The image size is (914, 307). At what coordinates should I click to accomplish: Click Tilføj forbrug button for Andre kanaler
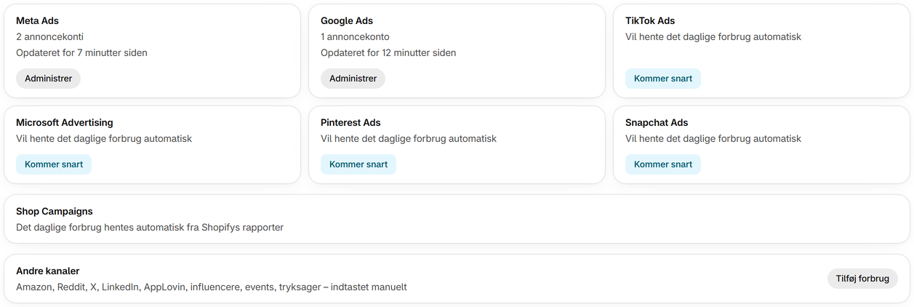point(862,279)
